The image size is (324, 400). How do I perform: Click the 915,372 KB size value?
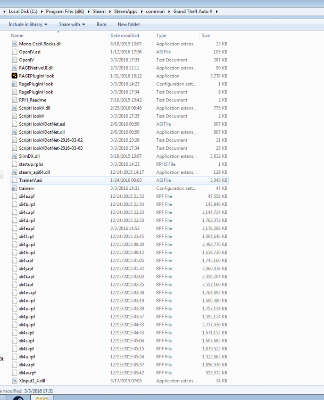[x=217, y=373]
